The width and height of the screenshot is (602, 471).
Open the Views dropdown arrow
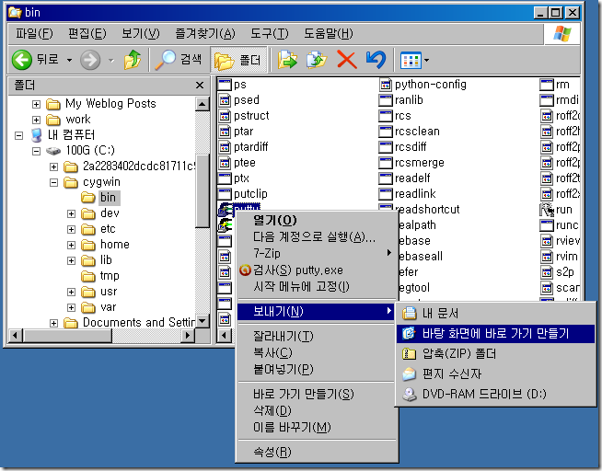coord(426,60)
